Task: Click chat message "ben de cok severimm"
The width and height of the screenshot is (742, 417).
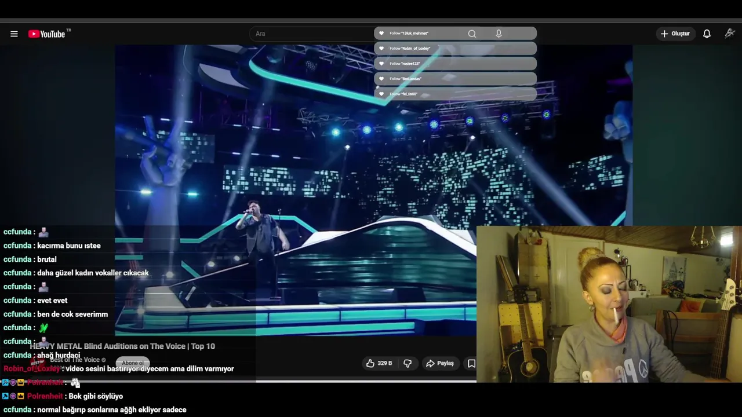Action: coord(72,314)
